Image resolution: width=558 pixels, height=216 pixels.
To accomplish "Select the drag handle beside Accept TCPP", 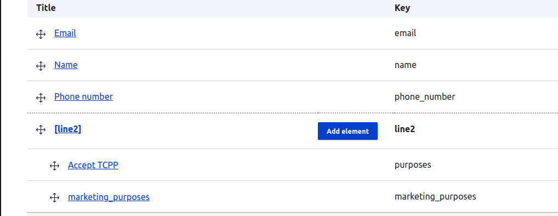I will coord(54,166).
